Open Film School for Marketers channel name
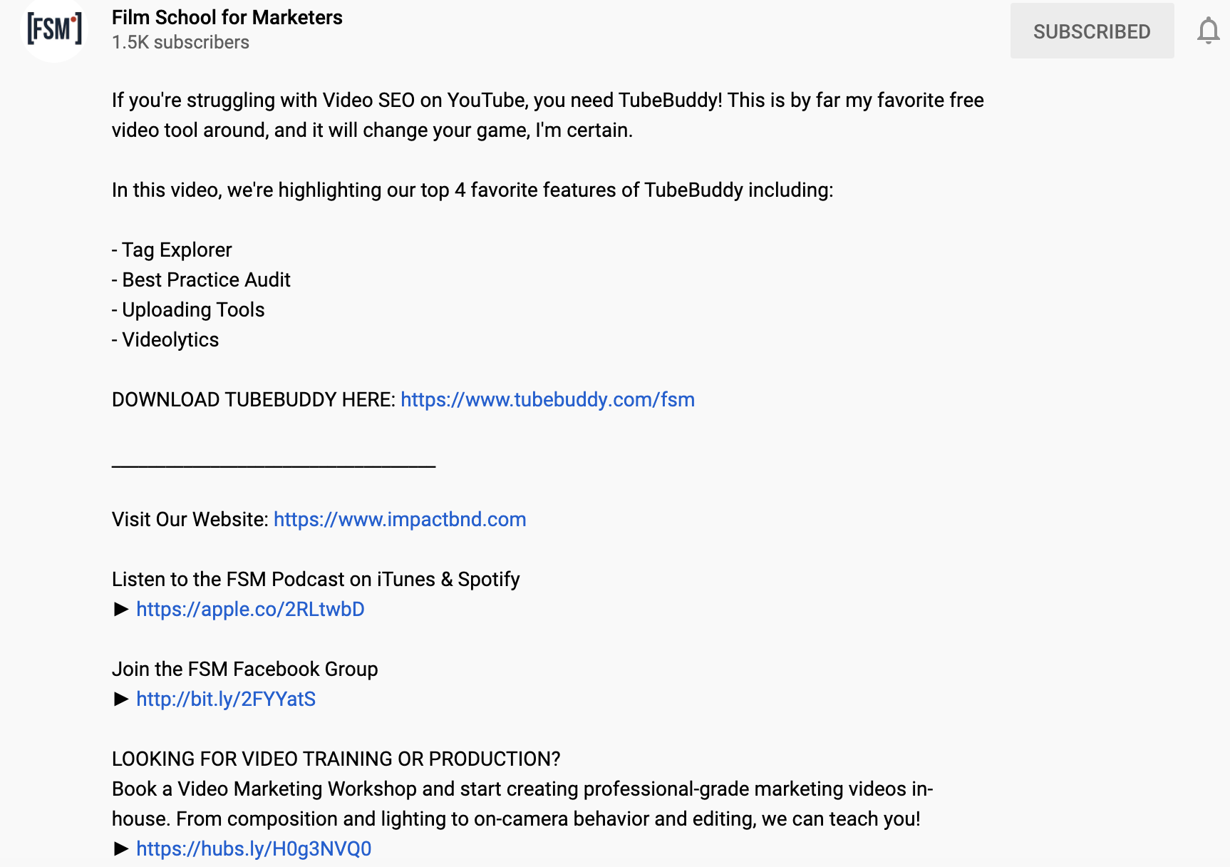 click(x=227, y=17)
